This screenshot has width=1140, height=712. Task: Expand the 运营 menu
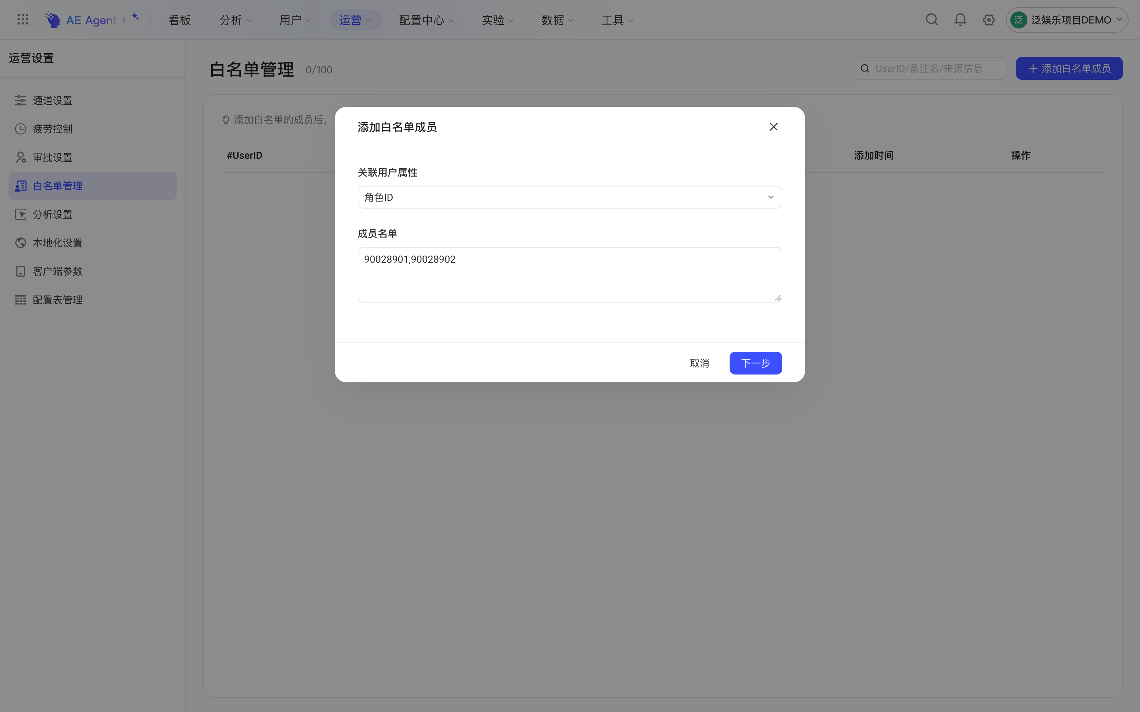pos(356,20)
